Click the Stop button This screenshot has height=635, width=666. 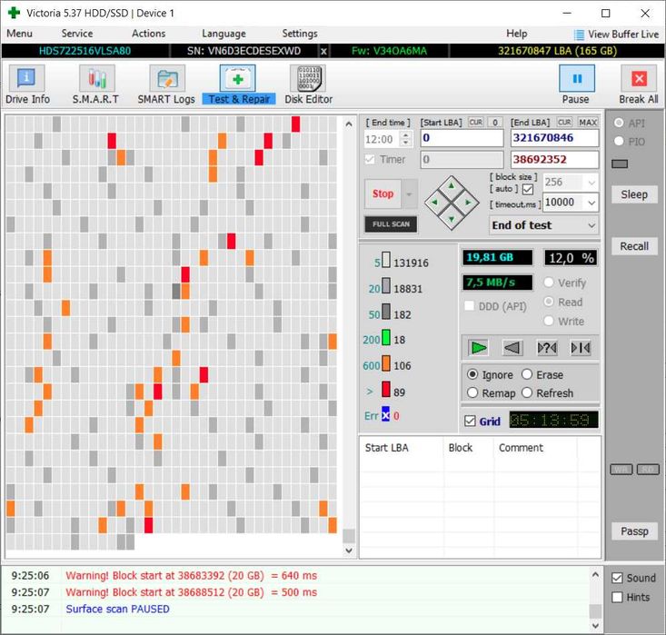pyautogui.click(x=383, y=193)
